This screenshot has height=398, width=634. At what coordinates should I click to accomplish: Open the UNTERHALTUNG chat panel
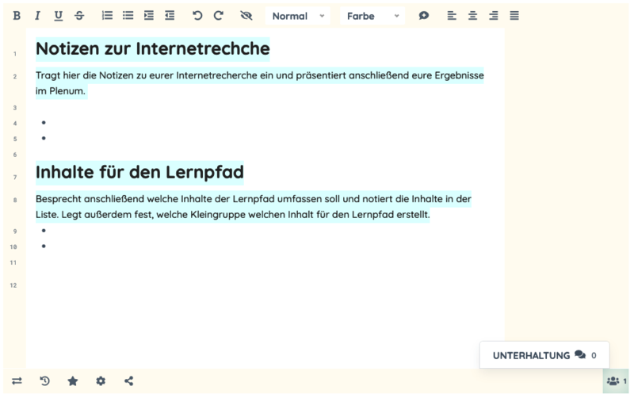pos(544,355)
